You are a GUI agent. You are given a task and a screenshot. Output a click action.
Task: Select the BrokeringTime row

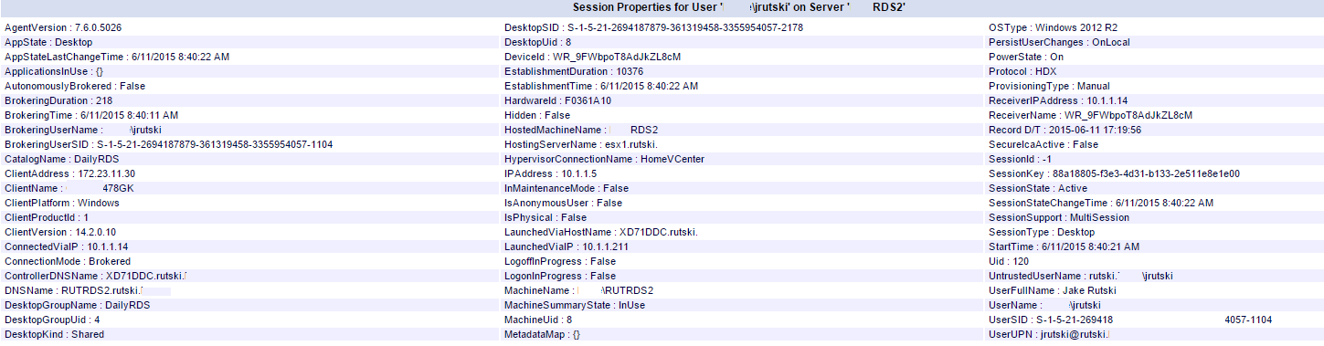91,115
